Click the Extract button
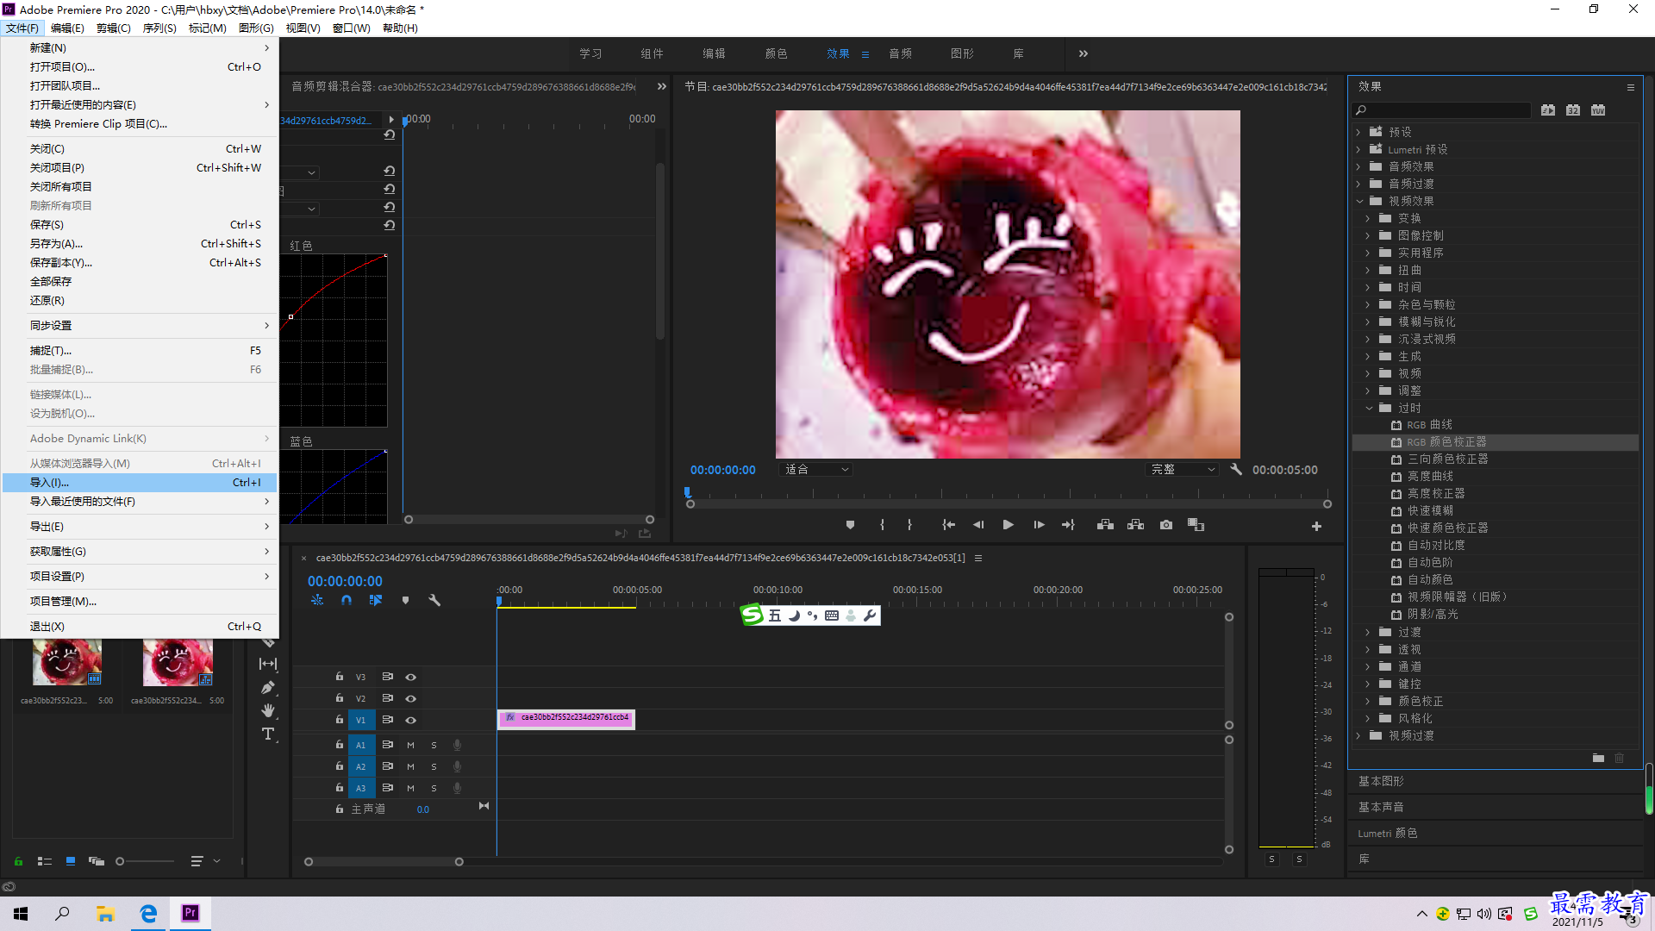This screenshot has width=1655, height=931. pyautogui.click(x=1135, y=525)
